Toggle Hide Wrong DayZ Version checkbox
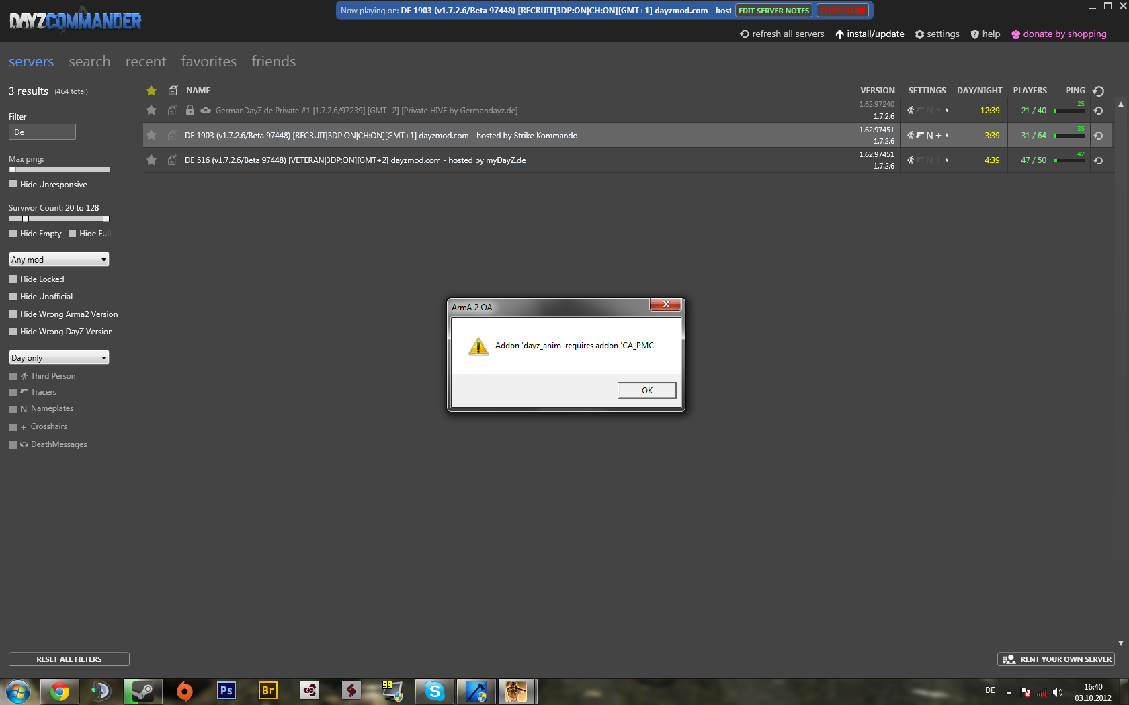Screen dimensions: 1129x705 pos(13,331)
